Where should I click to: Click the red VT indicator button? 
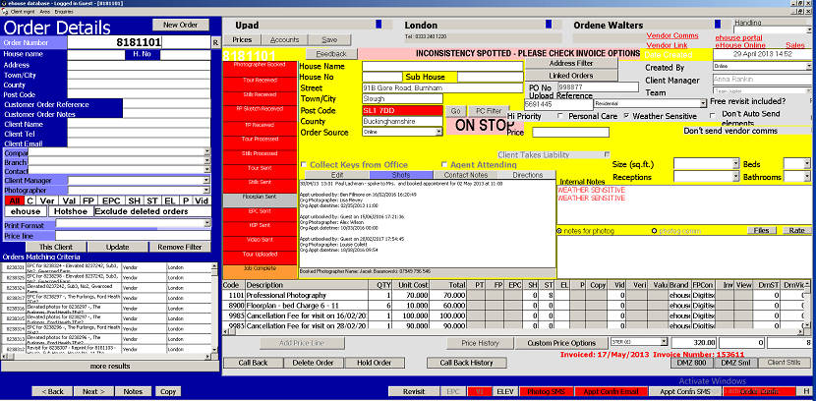[x=480, y=391]
